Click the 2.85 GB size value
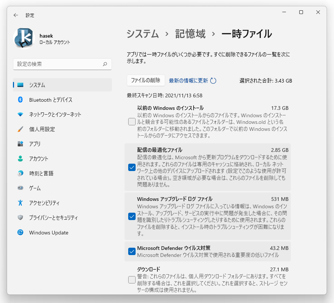 (x=280, y=150)
